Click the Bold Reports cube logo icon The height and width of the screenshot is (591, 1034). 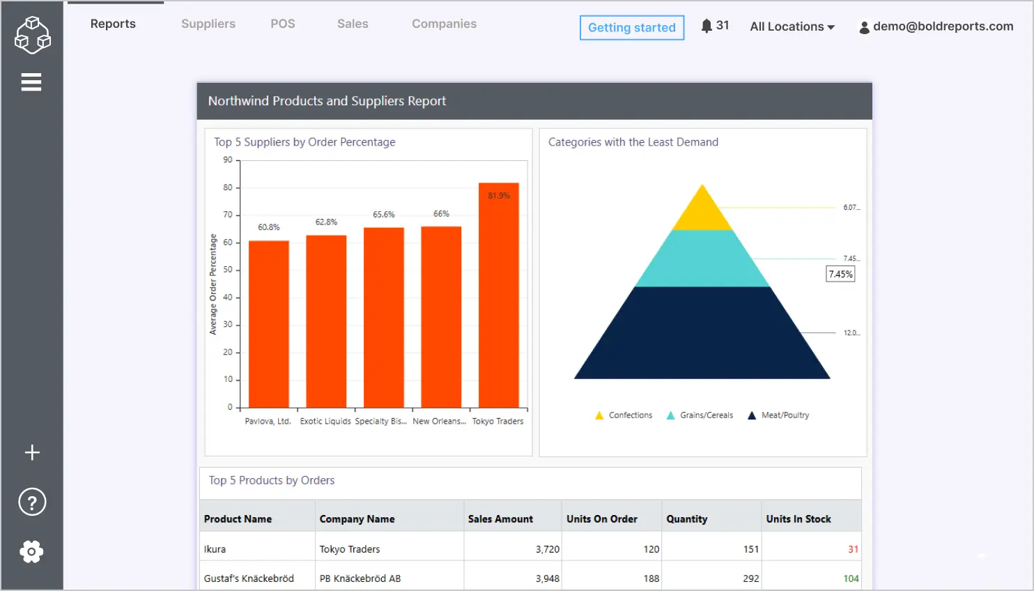tap(32, 34)
